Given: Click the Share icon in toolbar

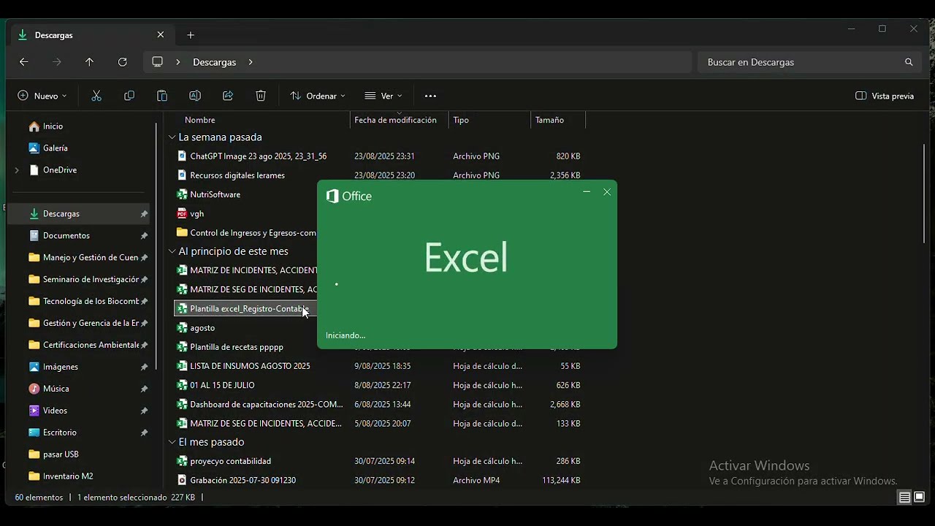Looking at the screenshot, I should click(x=228, y=96).
